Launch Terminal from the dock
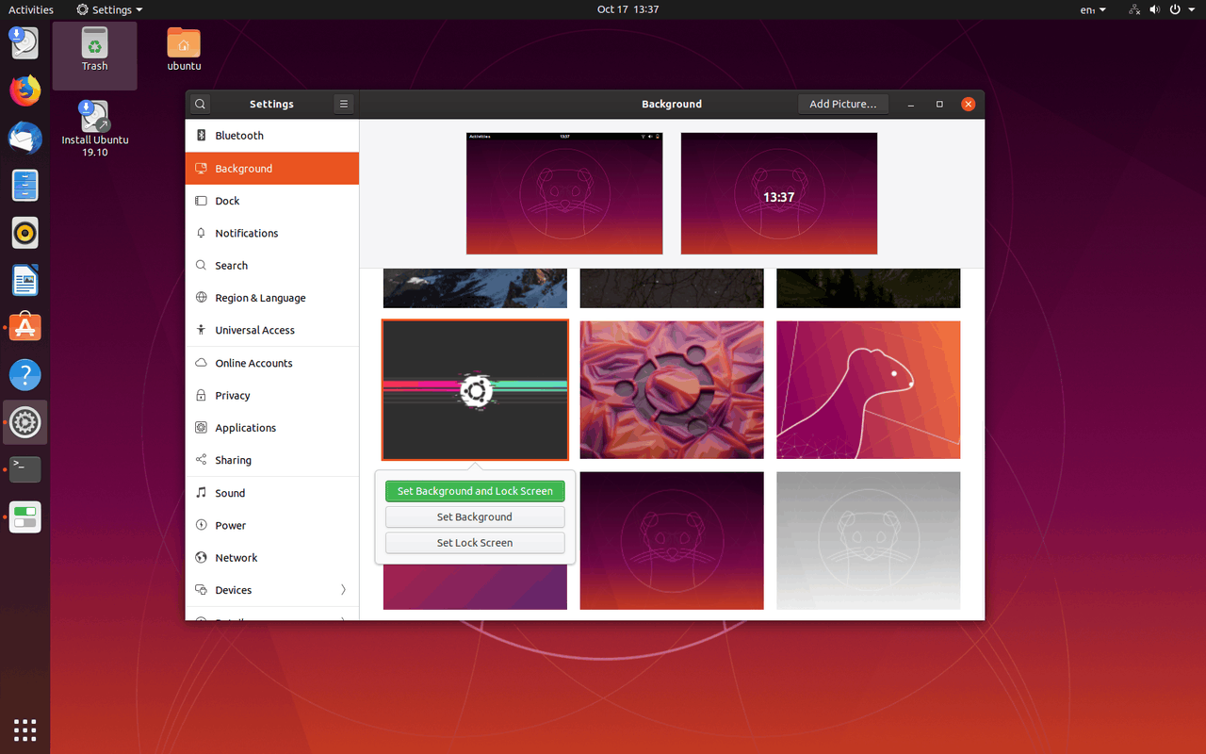 pos(25,469)
